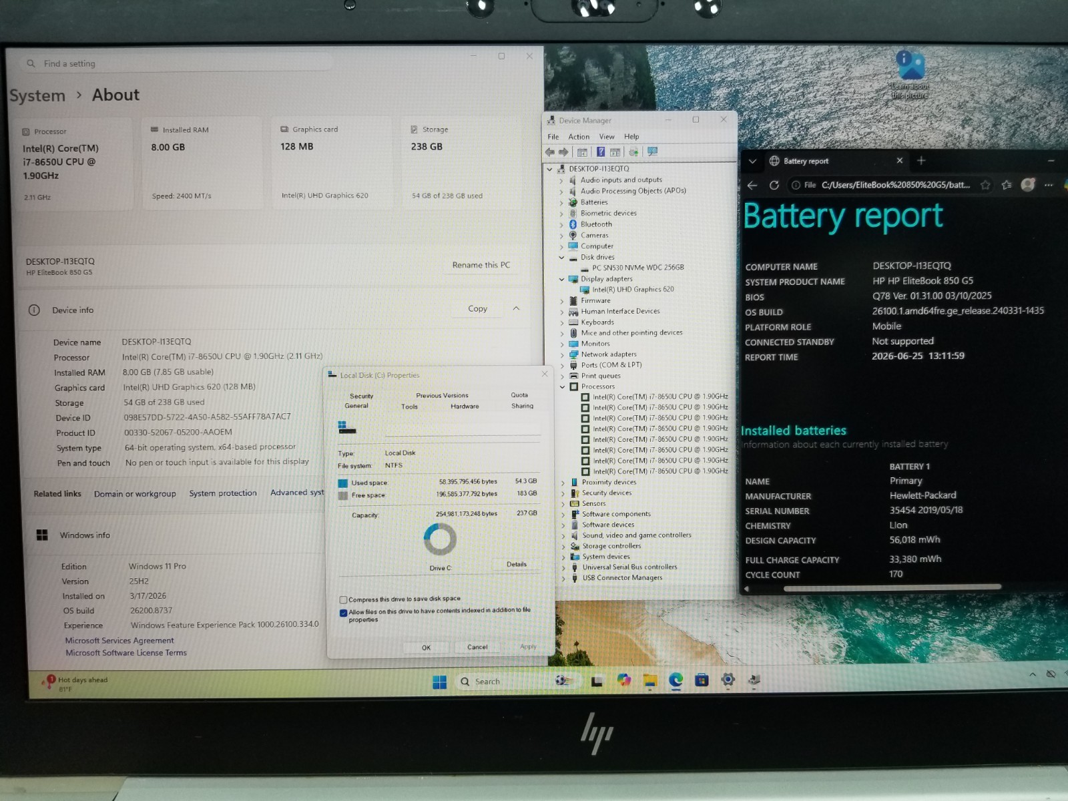Collapse Display adapters node
The width and height of the screenshot is (1068, 801).
point(561,279)
